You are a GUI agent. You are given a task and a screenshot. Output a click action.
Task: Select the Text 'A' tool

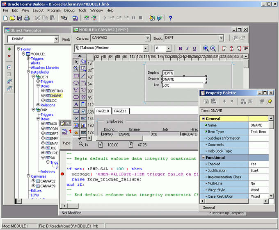pos(76,104)
